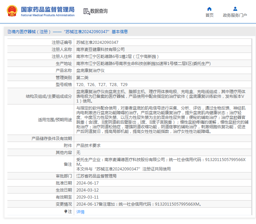
Task: Click the national emblem logo
Action: (x=12, y=11)
